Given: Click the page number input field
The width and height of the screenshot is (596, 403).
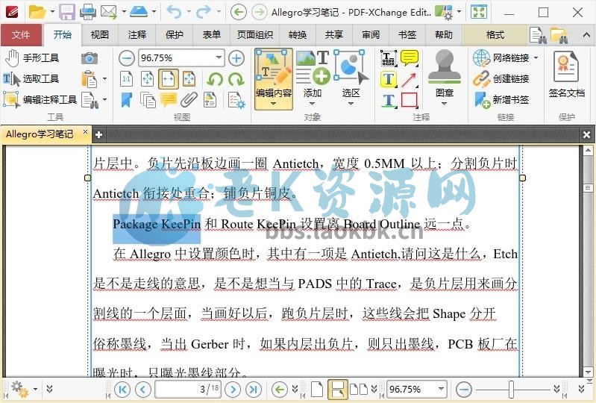Looking at the screenshot, I should [189, 390].
